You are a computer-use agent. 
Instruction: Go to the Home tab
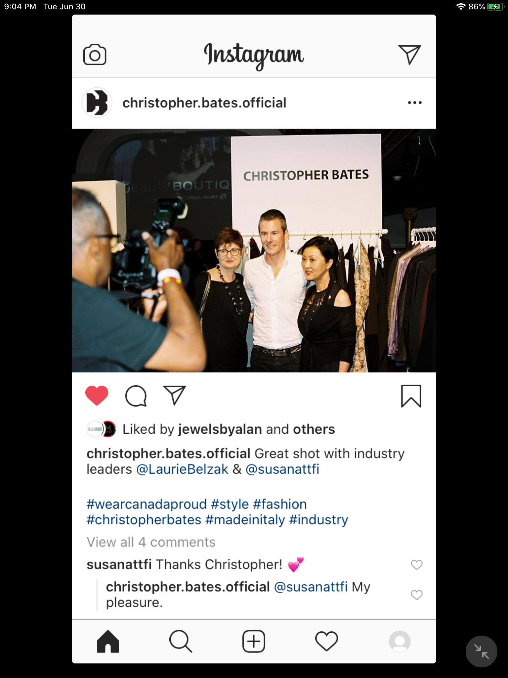click(108, 641)
